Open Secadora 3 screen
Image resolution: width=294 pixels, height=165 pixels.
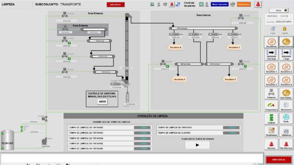pos(271,81)
